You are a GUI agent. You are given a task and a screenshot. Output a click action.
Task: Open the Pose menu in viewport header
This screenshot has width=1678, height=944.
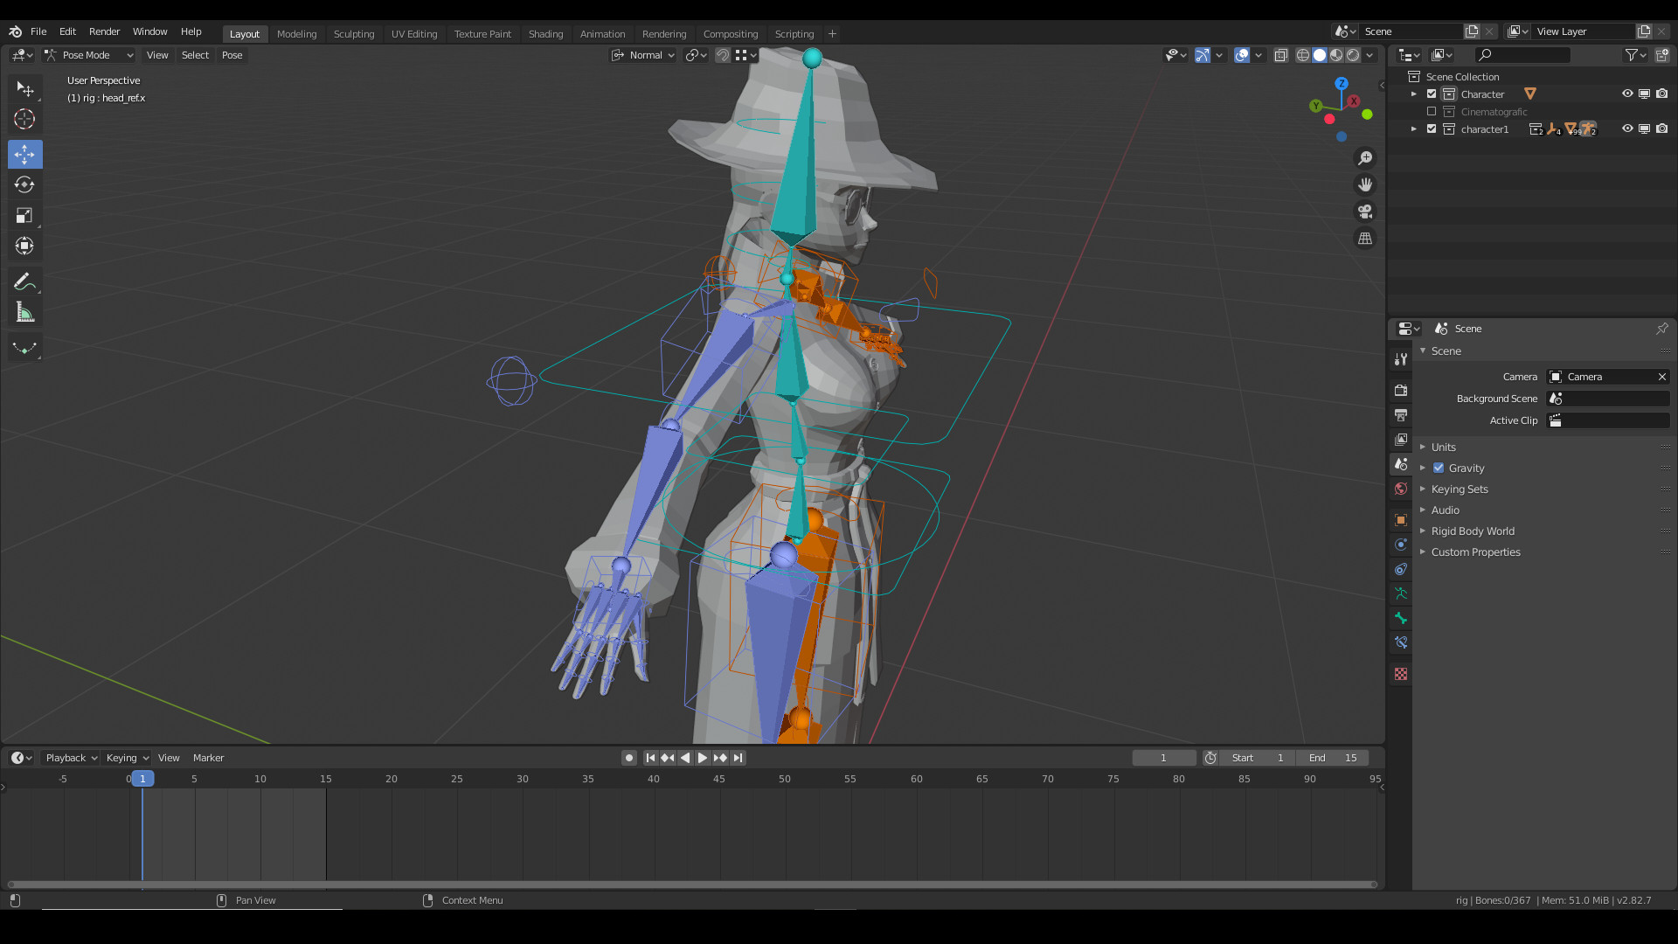[232, 55]
